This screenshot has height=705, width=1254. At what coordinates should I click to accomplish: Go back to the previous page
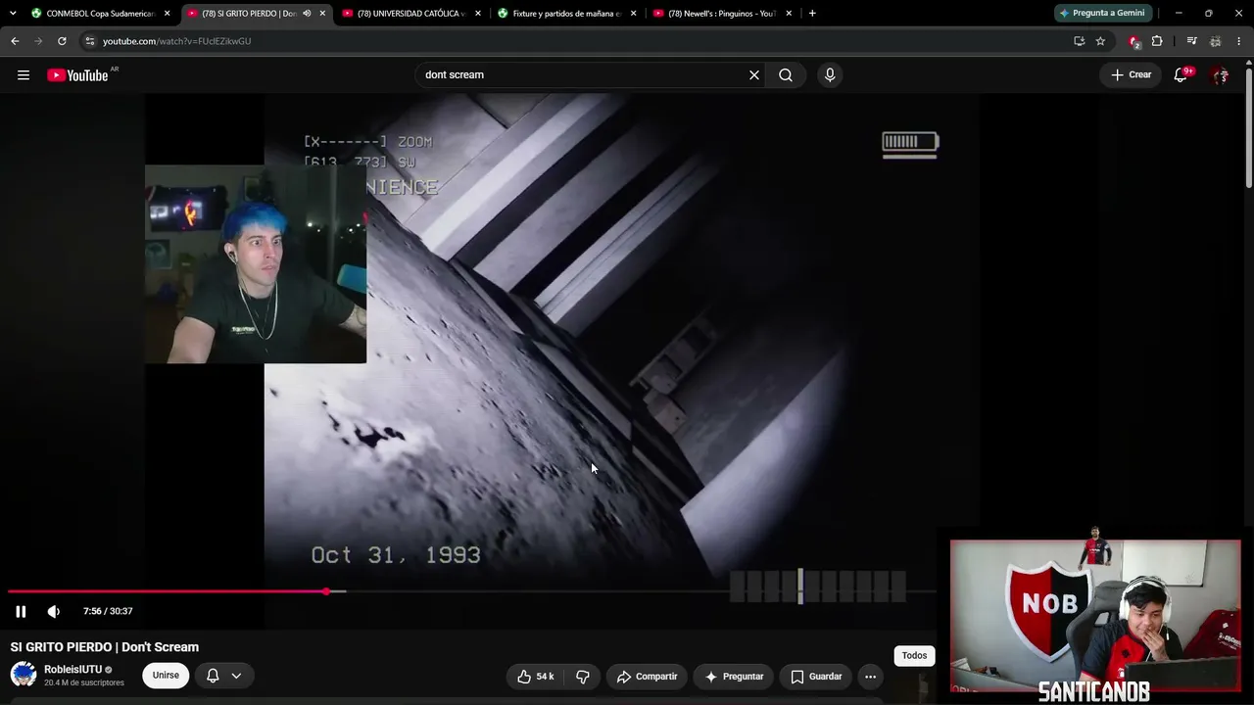point(15,41)
